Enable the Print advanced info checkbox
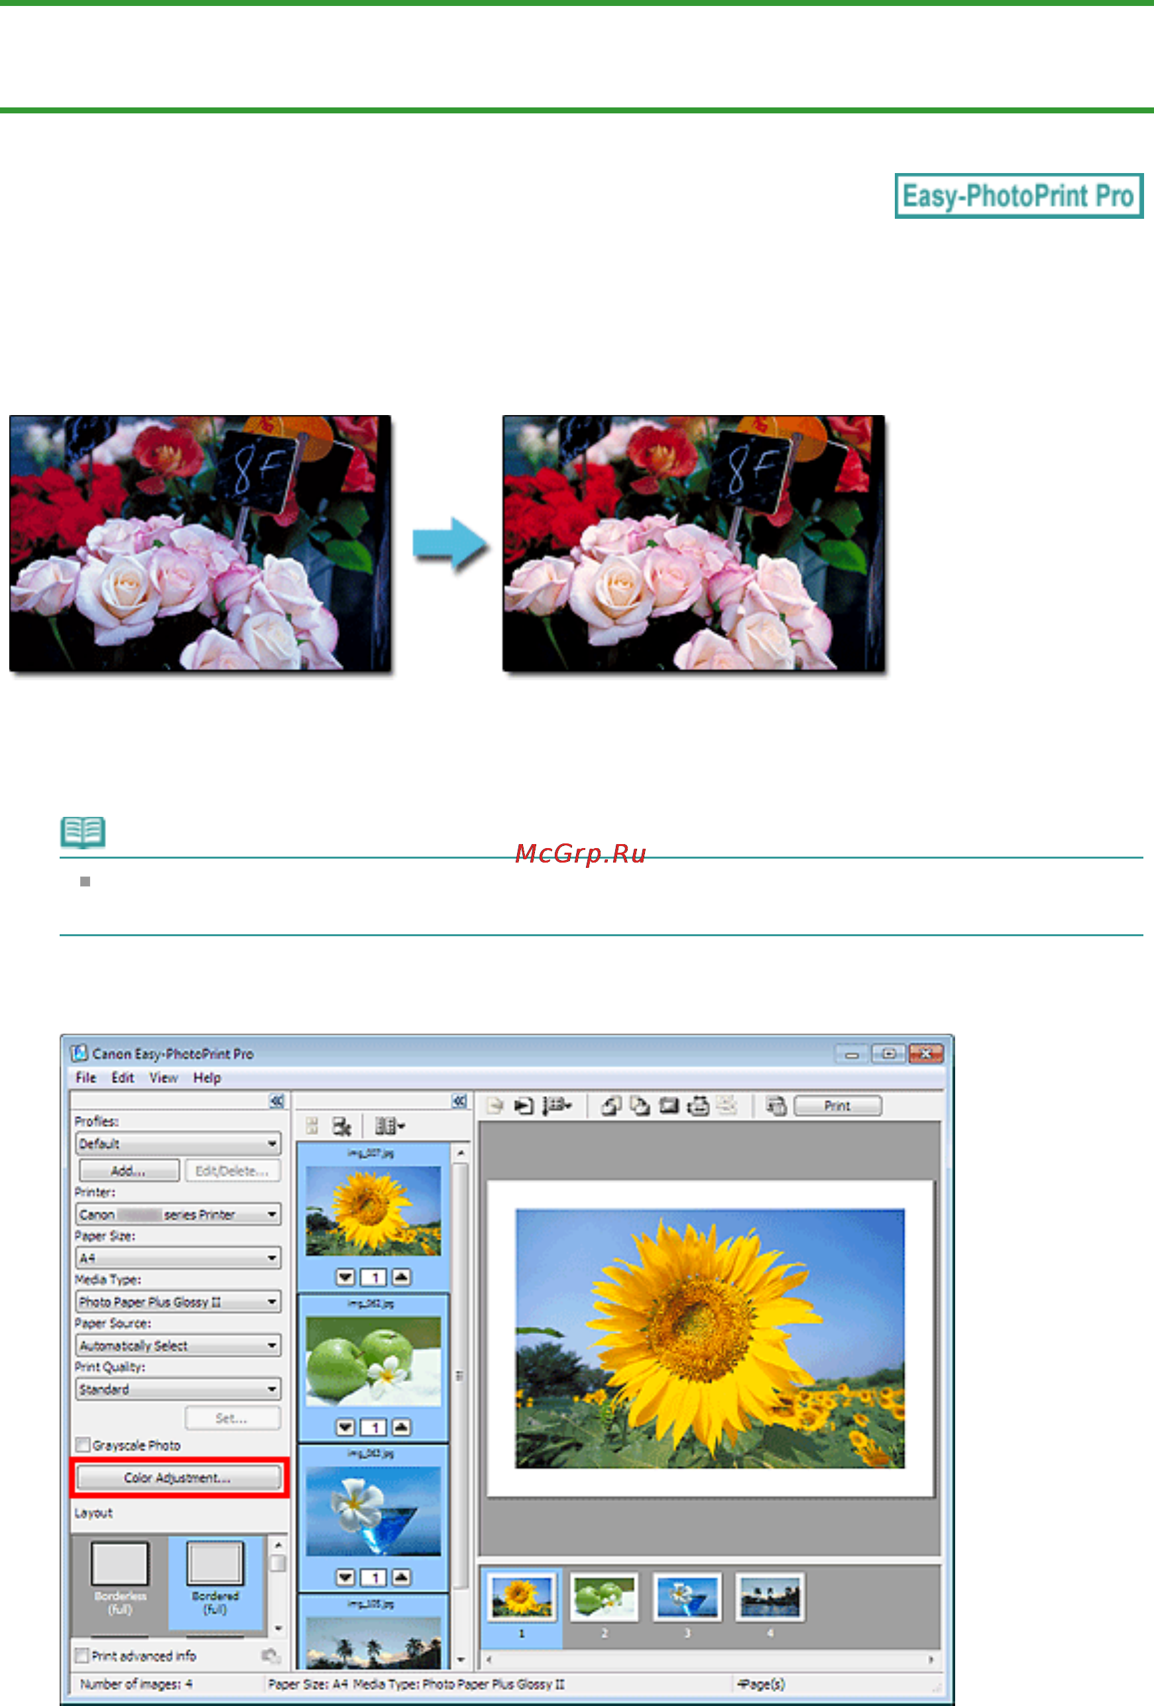This screenshot has height=1706, width=1154. tap(82, 1656)
